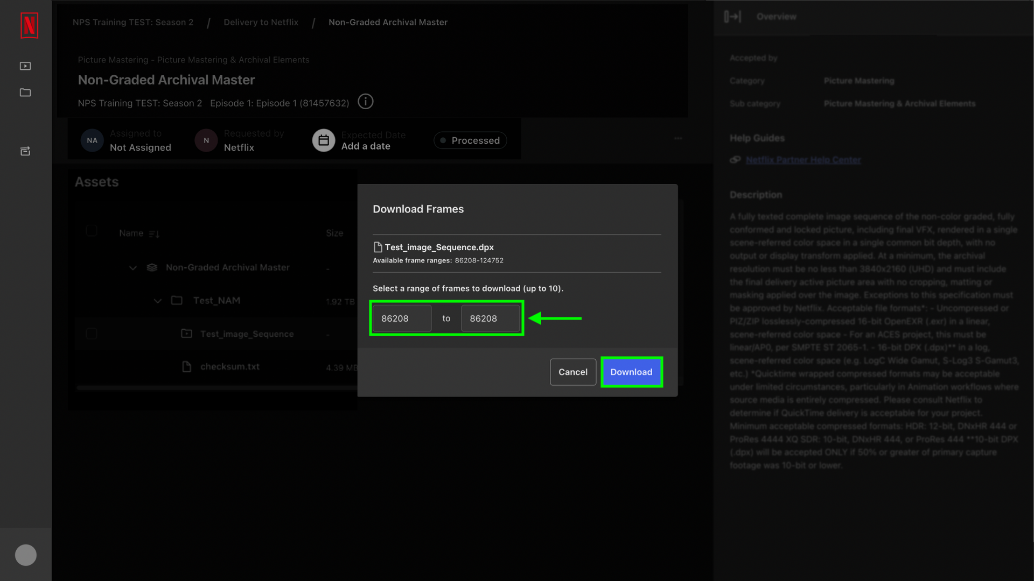Click the Name column header
Screen dimensions: 1034x581
[x=131, y=233]
